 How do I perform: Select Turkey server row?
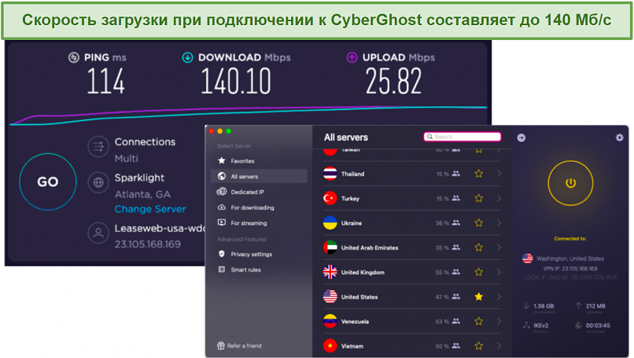point(412,198)
